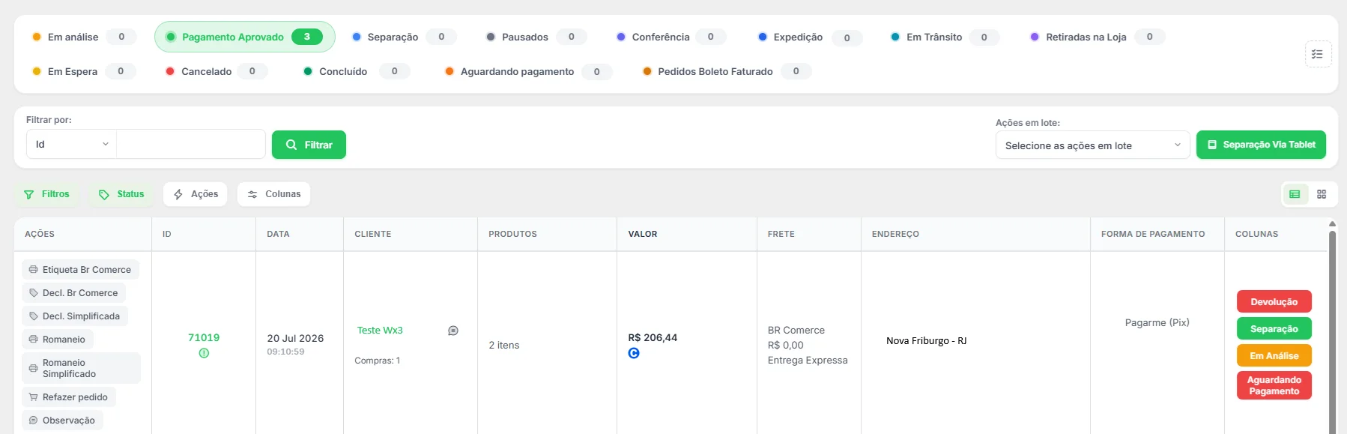This screenshot has width=1347, height=434.
Task: Select Aguardando pagamento status tab
Action: click(528, 71)
